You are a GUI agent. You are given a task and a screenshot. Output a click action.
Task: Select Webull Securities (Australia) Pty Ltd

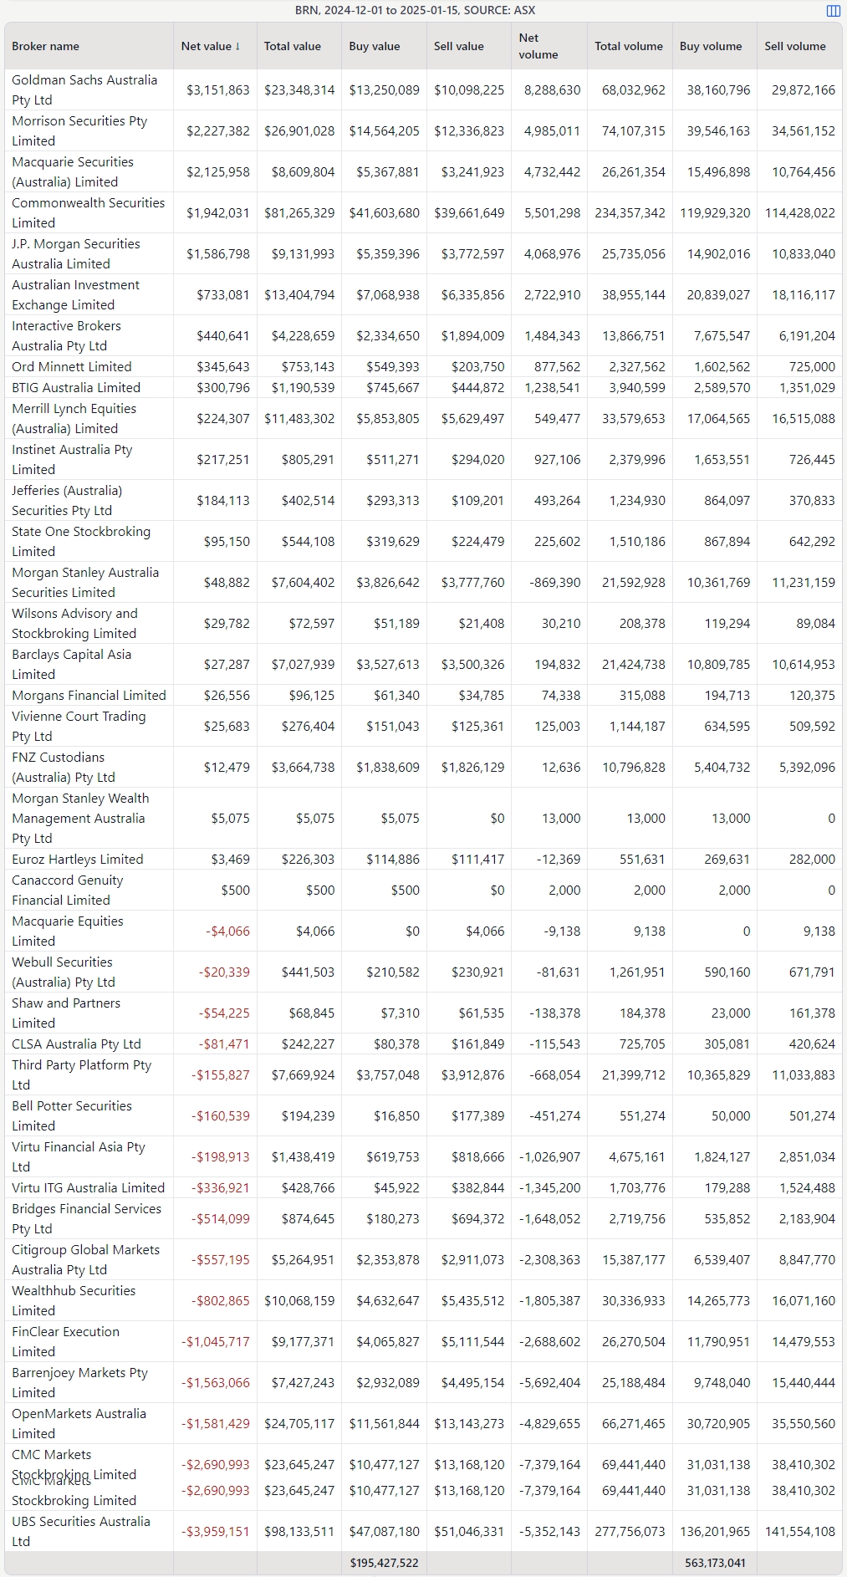click(64, 972)
